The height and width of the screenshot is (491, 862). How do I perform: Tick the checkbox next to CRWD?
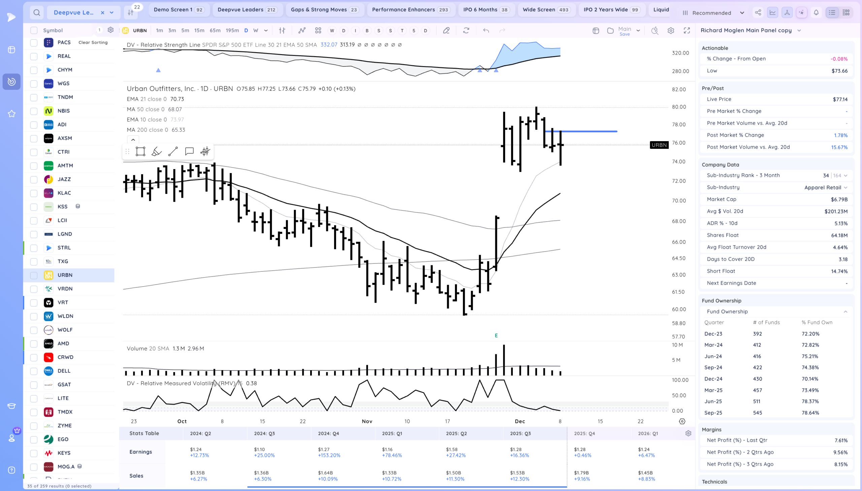coord(34,357)
